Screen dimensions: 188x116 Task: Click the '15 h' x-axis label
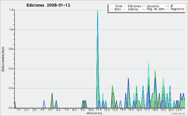(x=131, y=110)
